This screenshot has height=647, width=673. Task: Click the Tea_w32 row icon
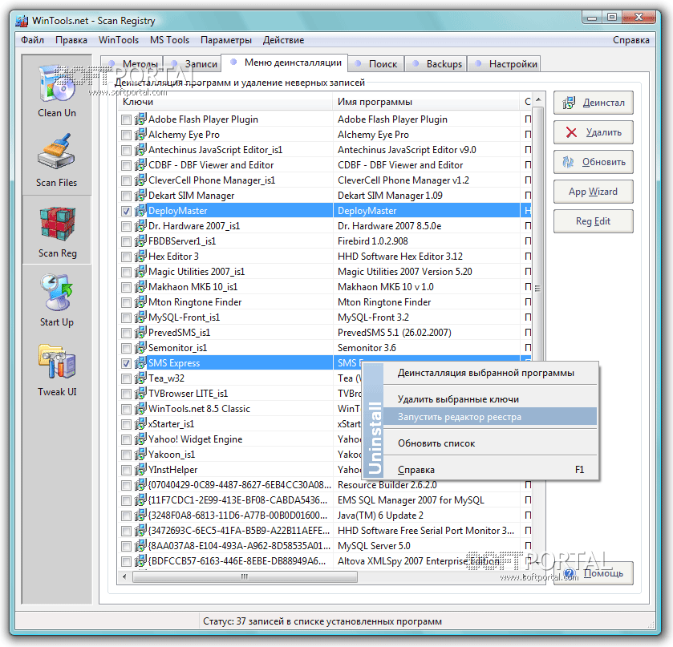click(x=140, y=378)
